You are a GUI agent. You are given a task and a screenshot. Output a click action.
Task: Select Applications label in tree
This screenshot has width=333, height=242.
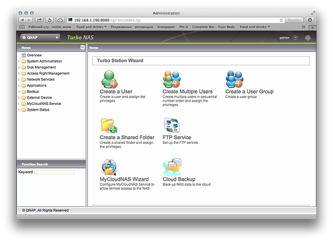pos(36,85)
